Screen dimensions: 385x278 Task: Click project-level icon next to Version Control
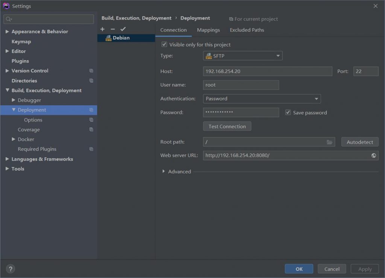(91, 71)
